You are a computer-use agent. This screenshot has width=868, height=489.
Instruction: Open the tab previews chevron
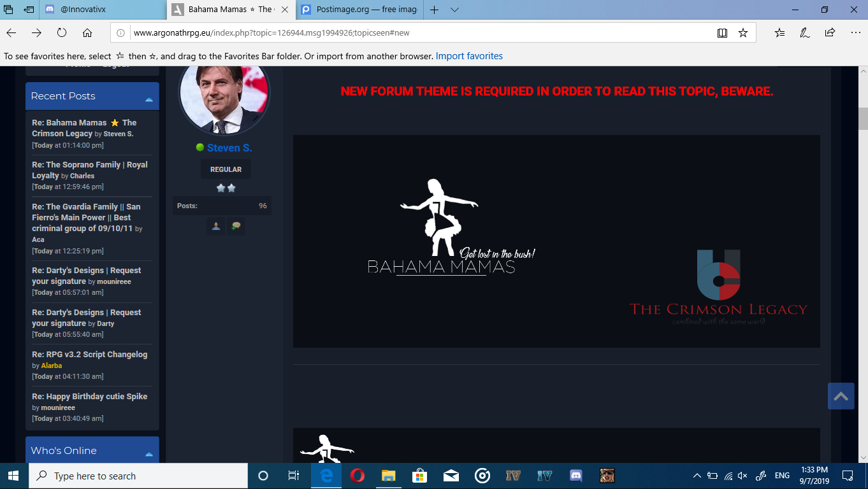[454, 10]
